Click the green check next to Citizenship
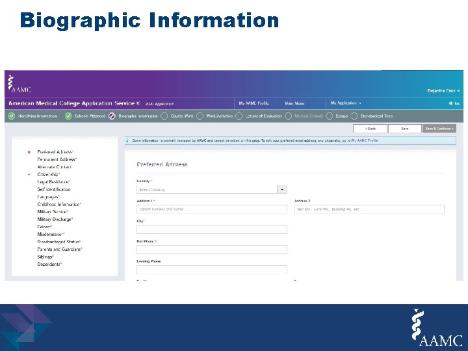The height and width of the screenshot is (351, 468). (x=29, y=175)
